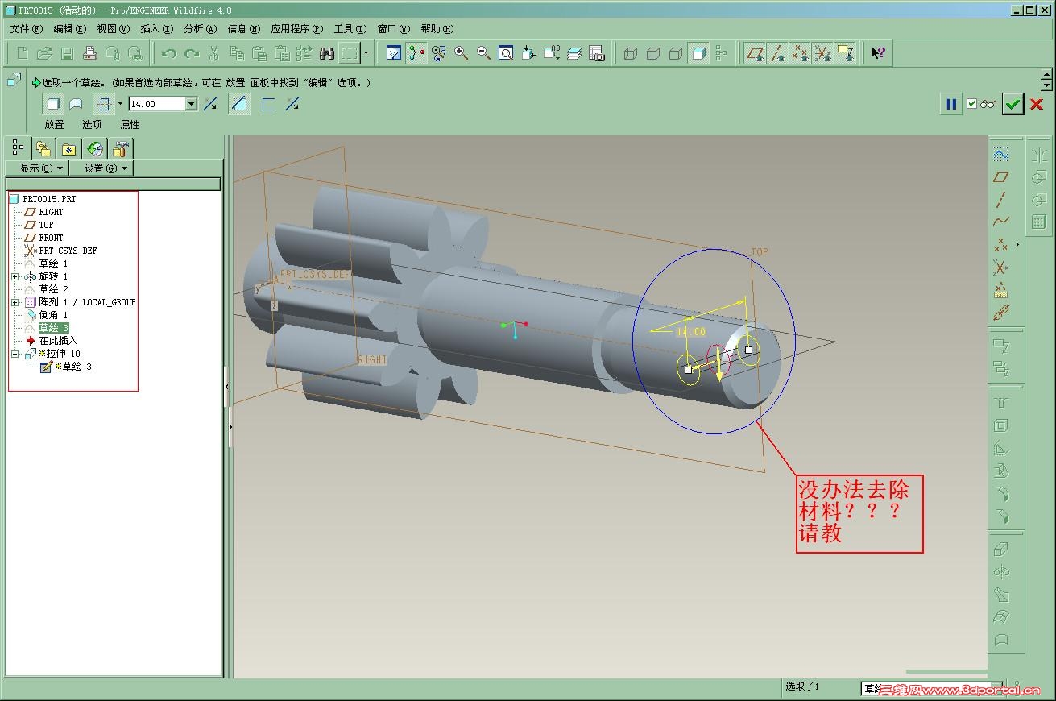Toggle the Remove Material option
The height and width of the screenshot is (701, 1056).
coord(239,104)
